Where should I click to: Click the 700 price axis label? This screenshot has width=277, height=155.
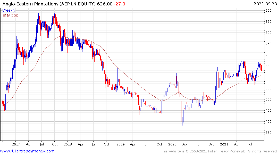pos(268,55)
